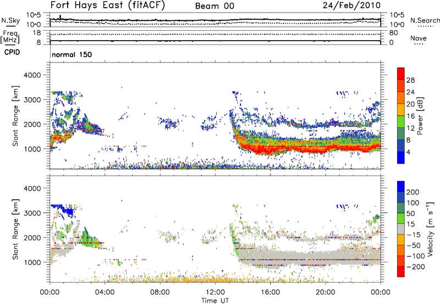The image size is (440, 304).
Task: Click the dark blue lowest Power colorbar segment
Action: coord(401,157)
